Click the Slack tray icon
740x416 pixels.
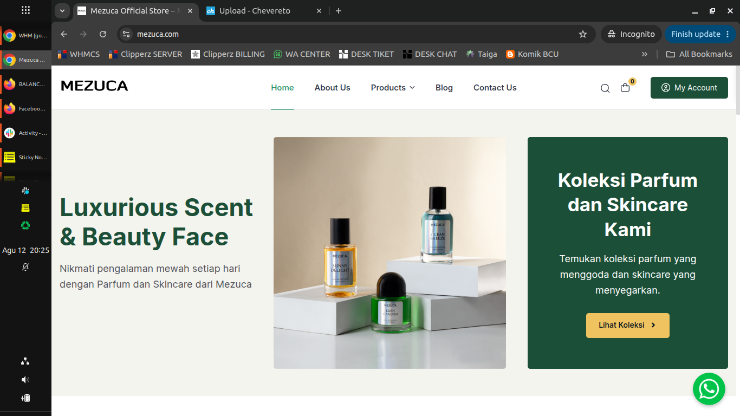click(25, 191)
